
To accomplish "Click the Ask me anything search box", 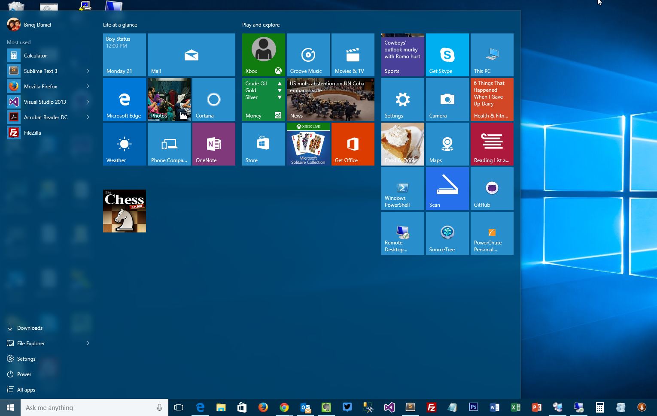I will click(94, 407).
